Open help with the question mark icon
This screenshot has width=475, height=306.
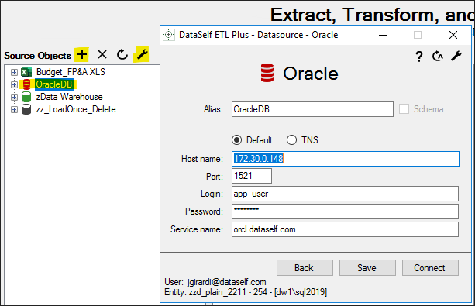pyautogui.click(x=419, y=57)
